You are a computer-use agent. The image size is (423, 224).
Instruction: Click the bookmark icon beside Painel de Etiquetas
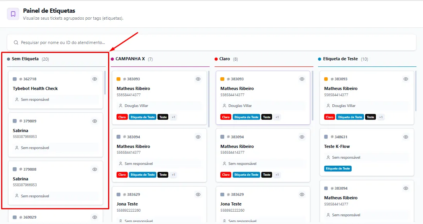[x=13, y=14]
